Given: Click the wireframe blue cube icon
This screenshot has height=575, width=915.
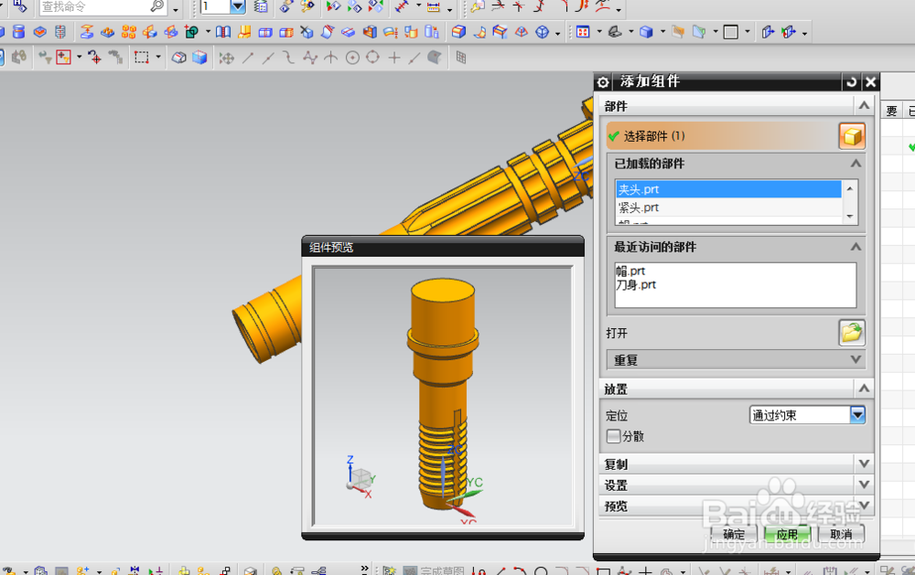Looking at the screenshot, I should (542, 32).
